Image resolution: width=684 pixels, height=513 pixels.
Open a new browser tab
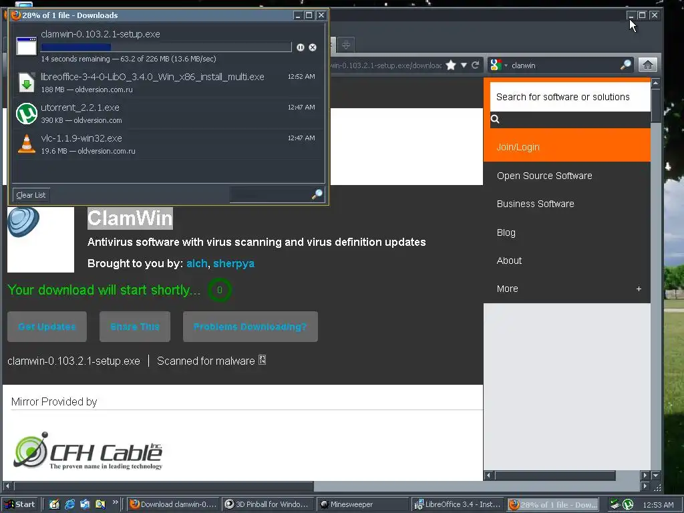(346, 45)
